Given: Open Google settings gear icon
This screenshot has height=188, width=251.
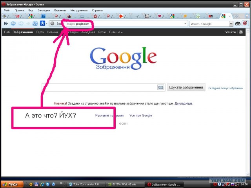Looking at the screenshot, I should [x=241, y=32].
